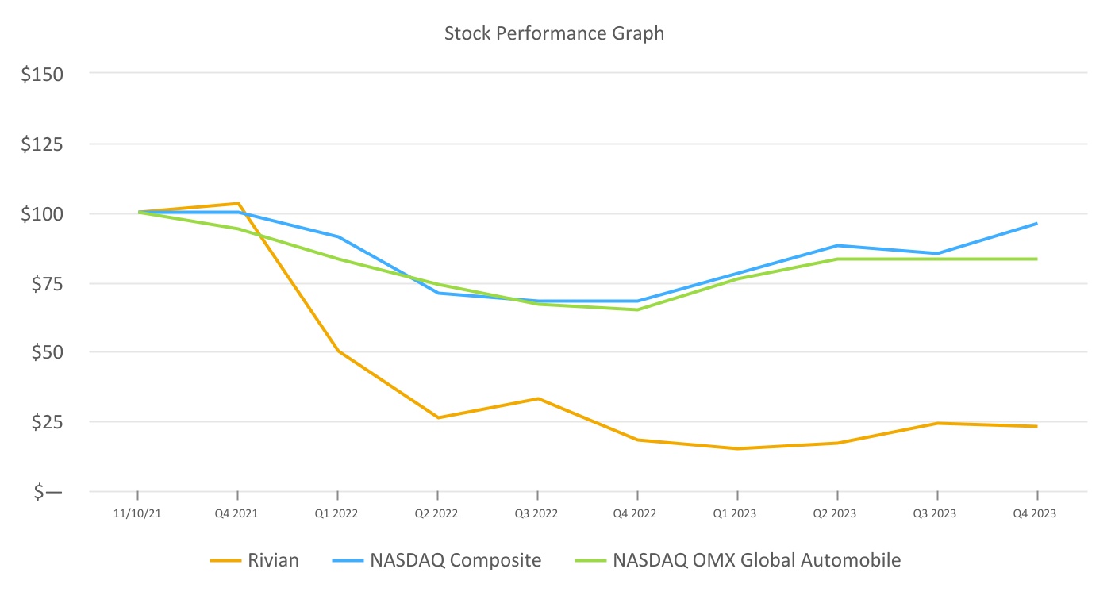Screen dimensions: 1111x603
Task: Select the Q1 2022 axis label
Action: coord(337,514)
